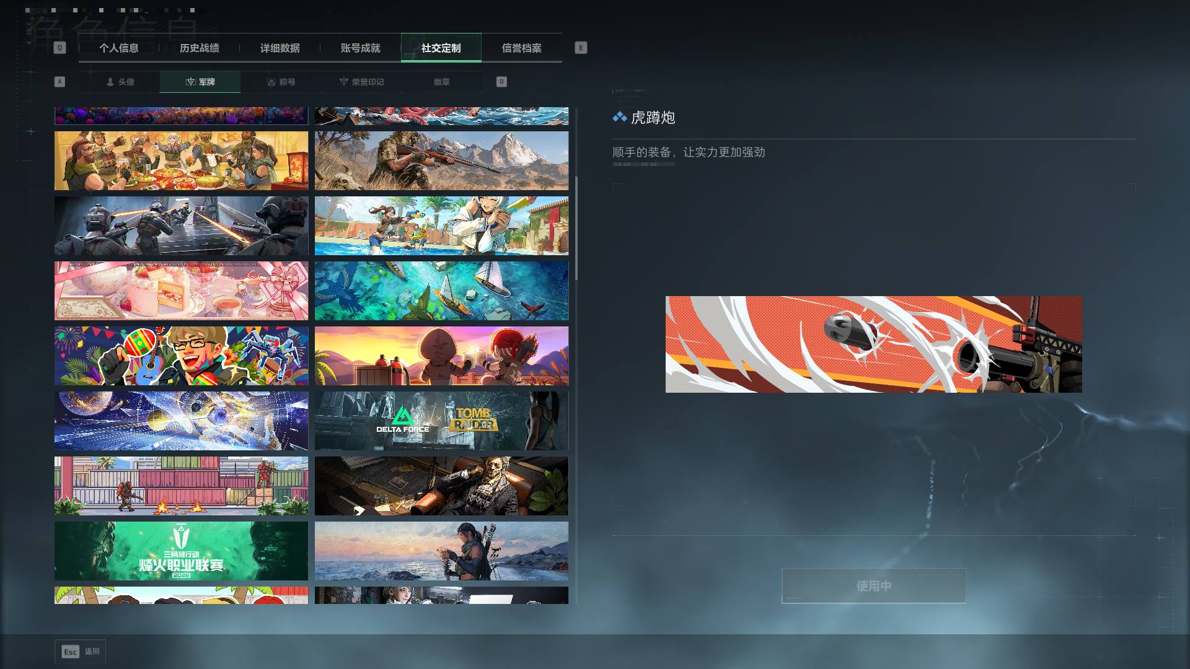Select the 军牌 sub-tab
Viewport: 1190px width, 669px height.
pyautogui.click(x=200, y=82)
